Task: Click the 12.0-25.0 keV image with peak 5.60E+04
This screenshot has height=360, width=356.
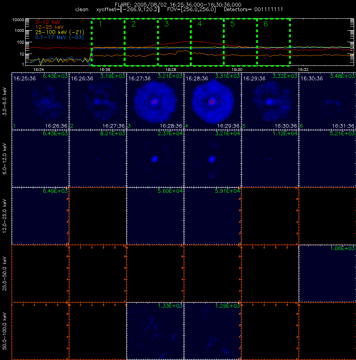Action: (155, 216)
